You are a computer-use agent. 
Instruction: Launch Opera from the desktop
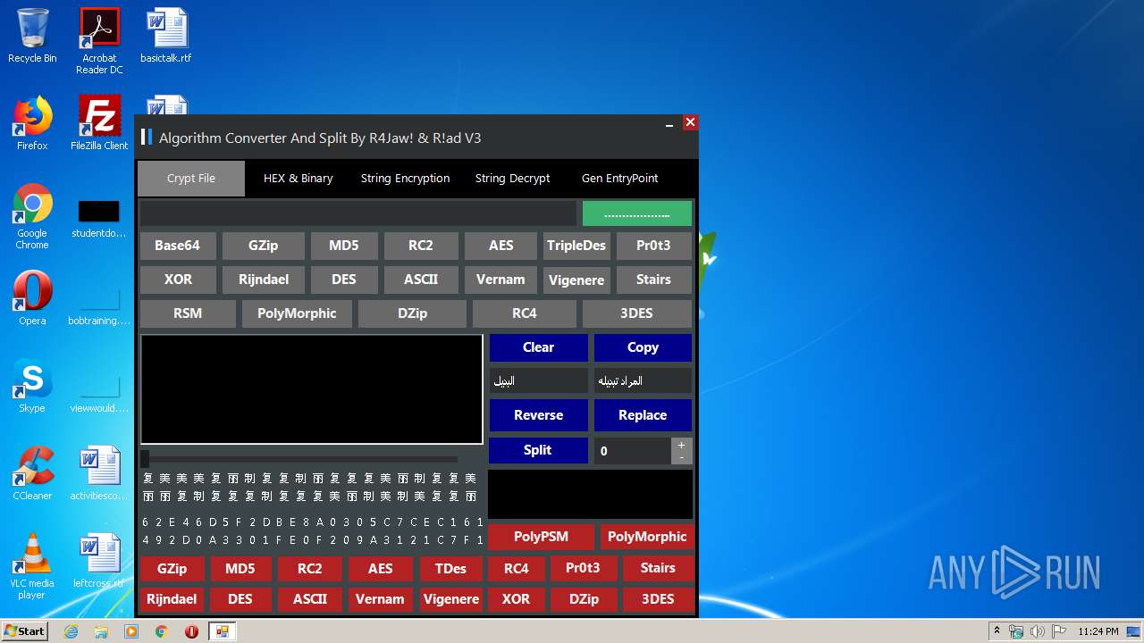(32, 298)
